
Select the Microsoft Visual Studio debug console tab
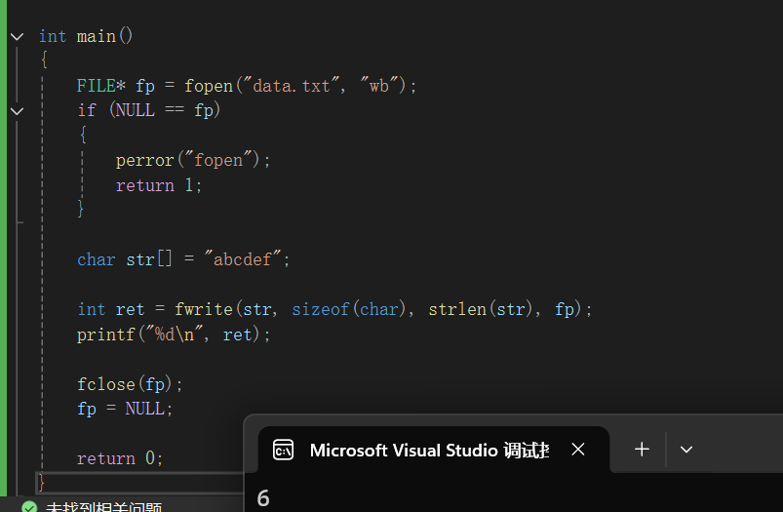pyautogui.click(x=434, y=450)
